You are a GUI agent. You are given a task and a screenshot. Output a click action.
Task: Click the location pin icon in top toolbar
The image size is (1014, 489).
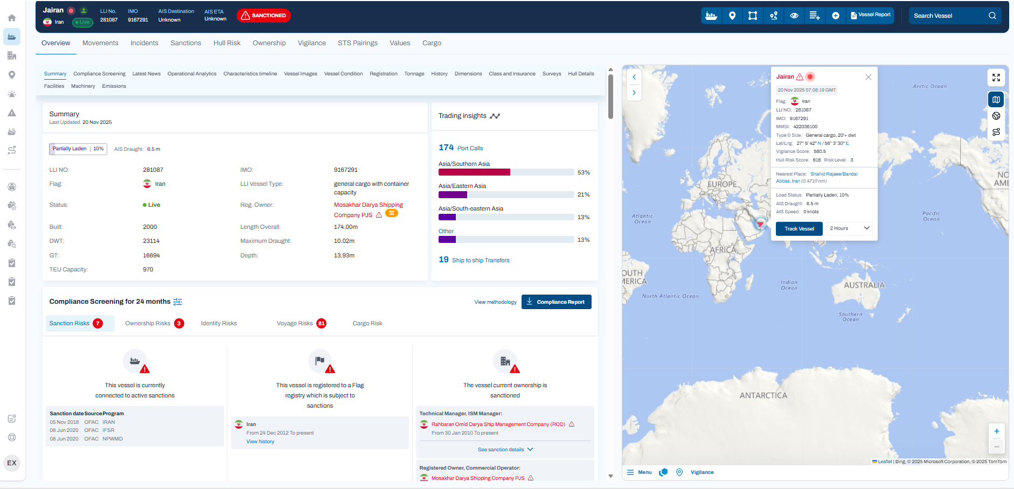pyautogui.click(x=732, y=16)
